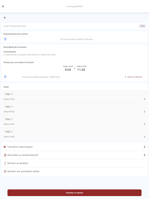Click the send icon beside 'Transférer cette mission'
This screenshot has width=149, height=199.
[5, 147]
